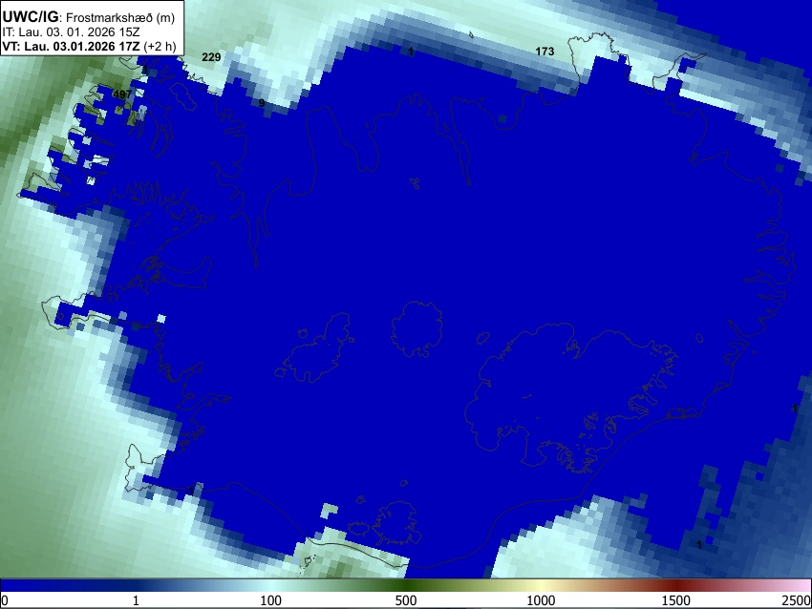Click the legend tick label "1000"
The width and height of the screenshot is (812, 609).
pos(541,600)
